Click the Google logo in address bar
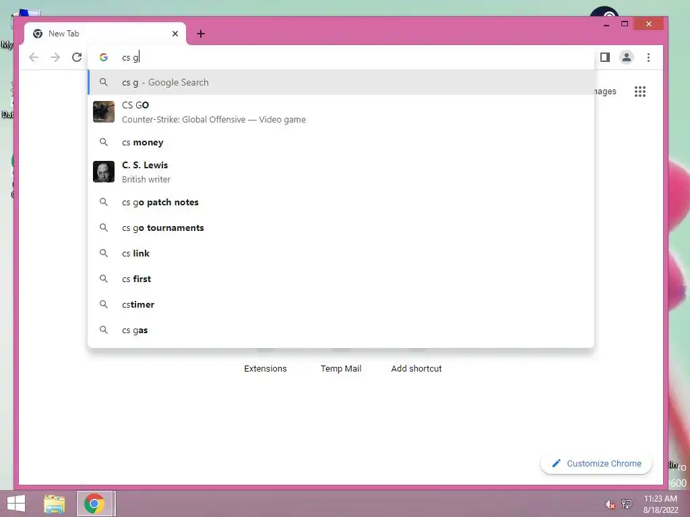This screenshot has height=517, width=690. point(104,58)
